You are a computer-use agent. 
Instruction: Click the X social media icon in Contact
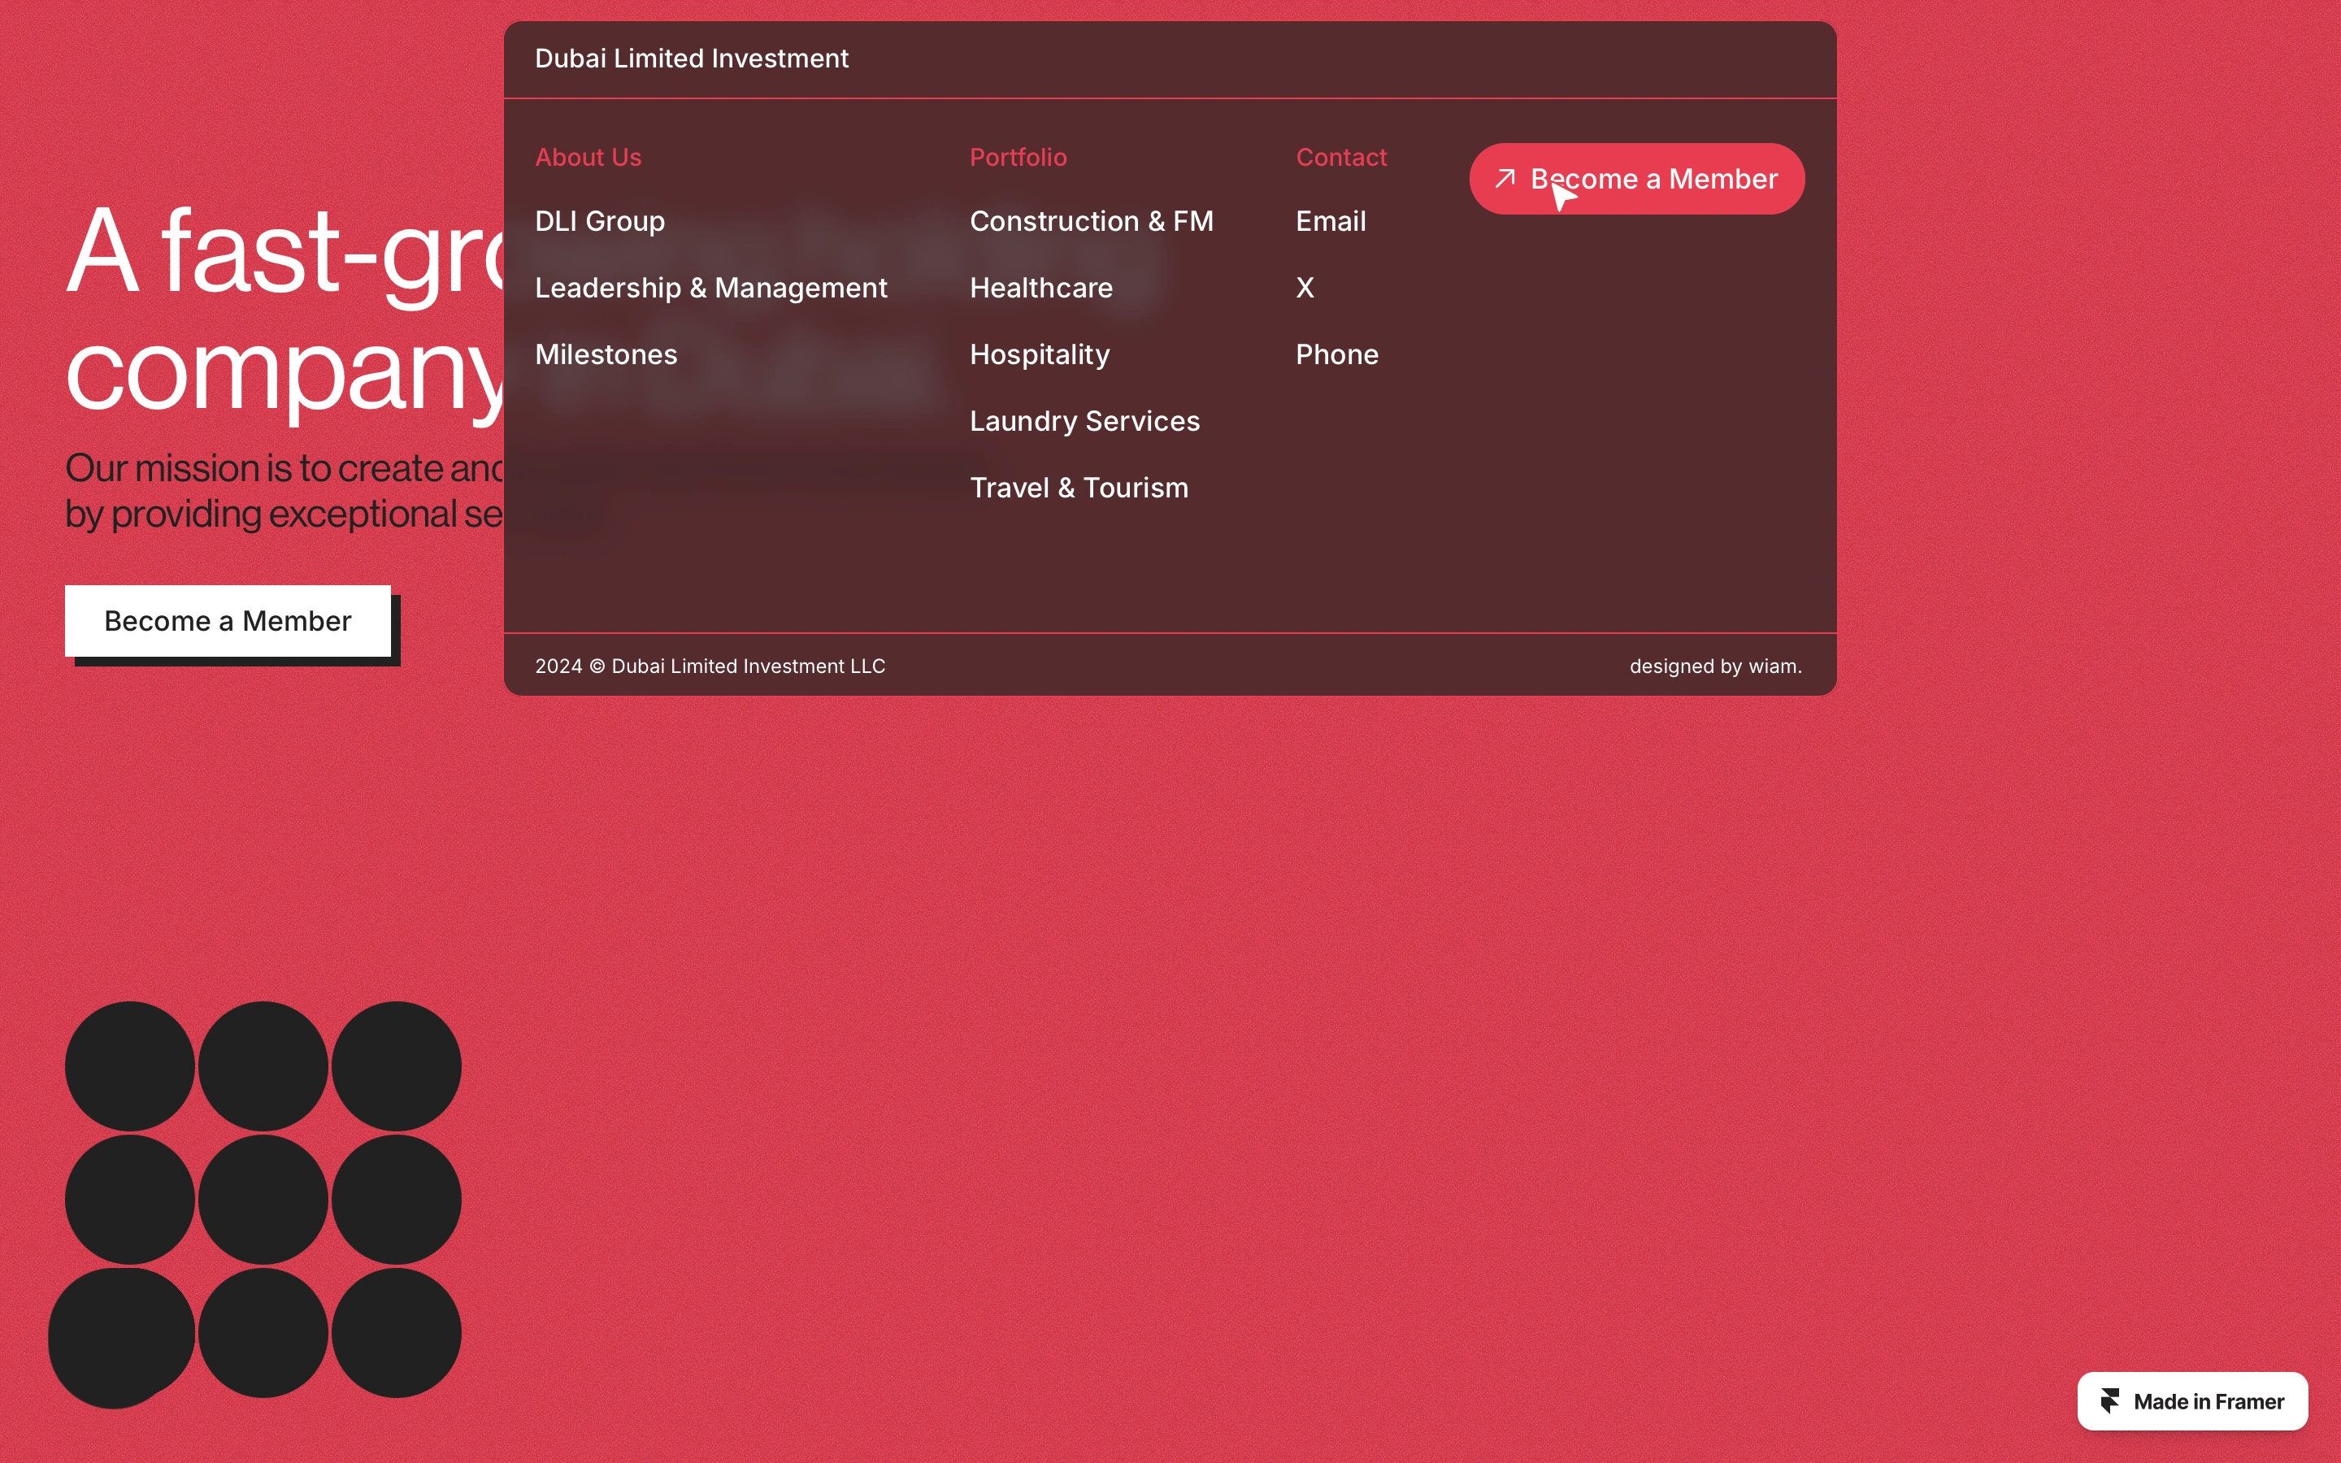pos(1305,287)
